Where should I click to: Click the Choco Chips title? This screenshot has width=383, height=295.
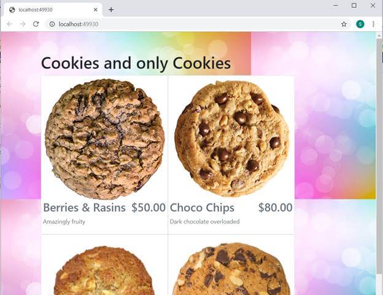[202, 208]
